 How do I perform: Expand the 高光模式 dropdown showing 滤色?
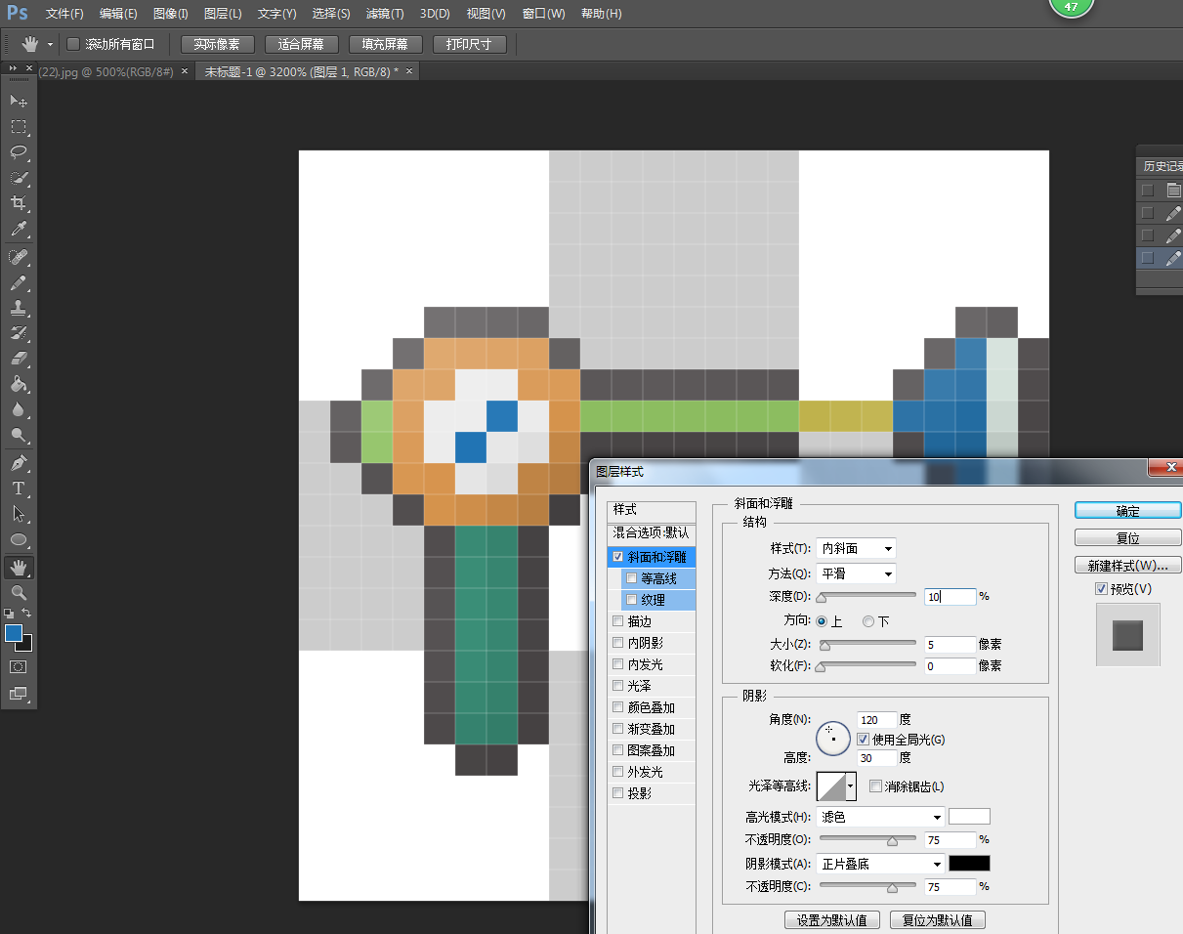881,817
